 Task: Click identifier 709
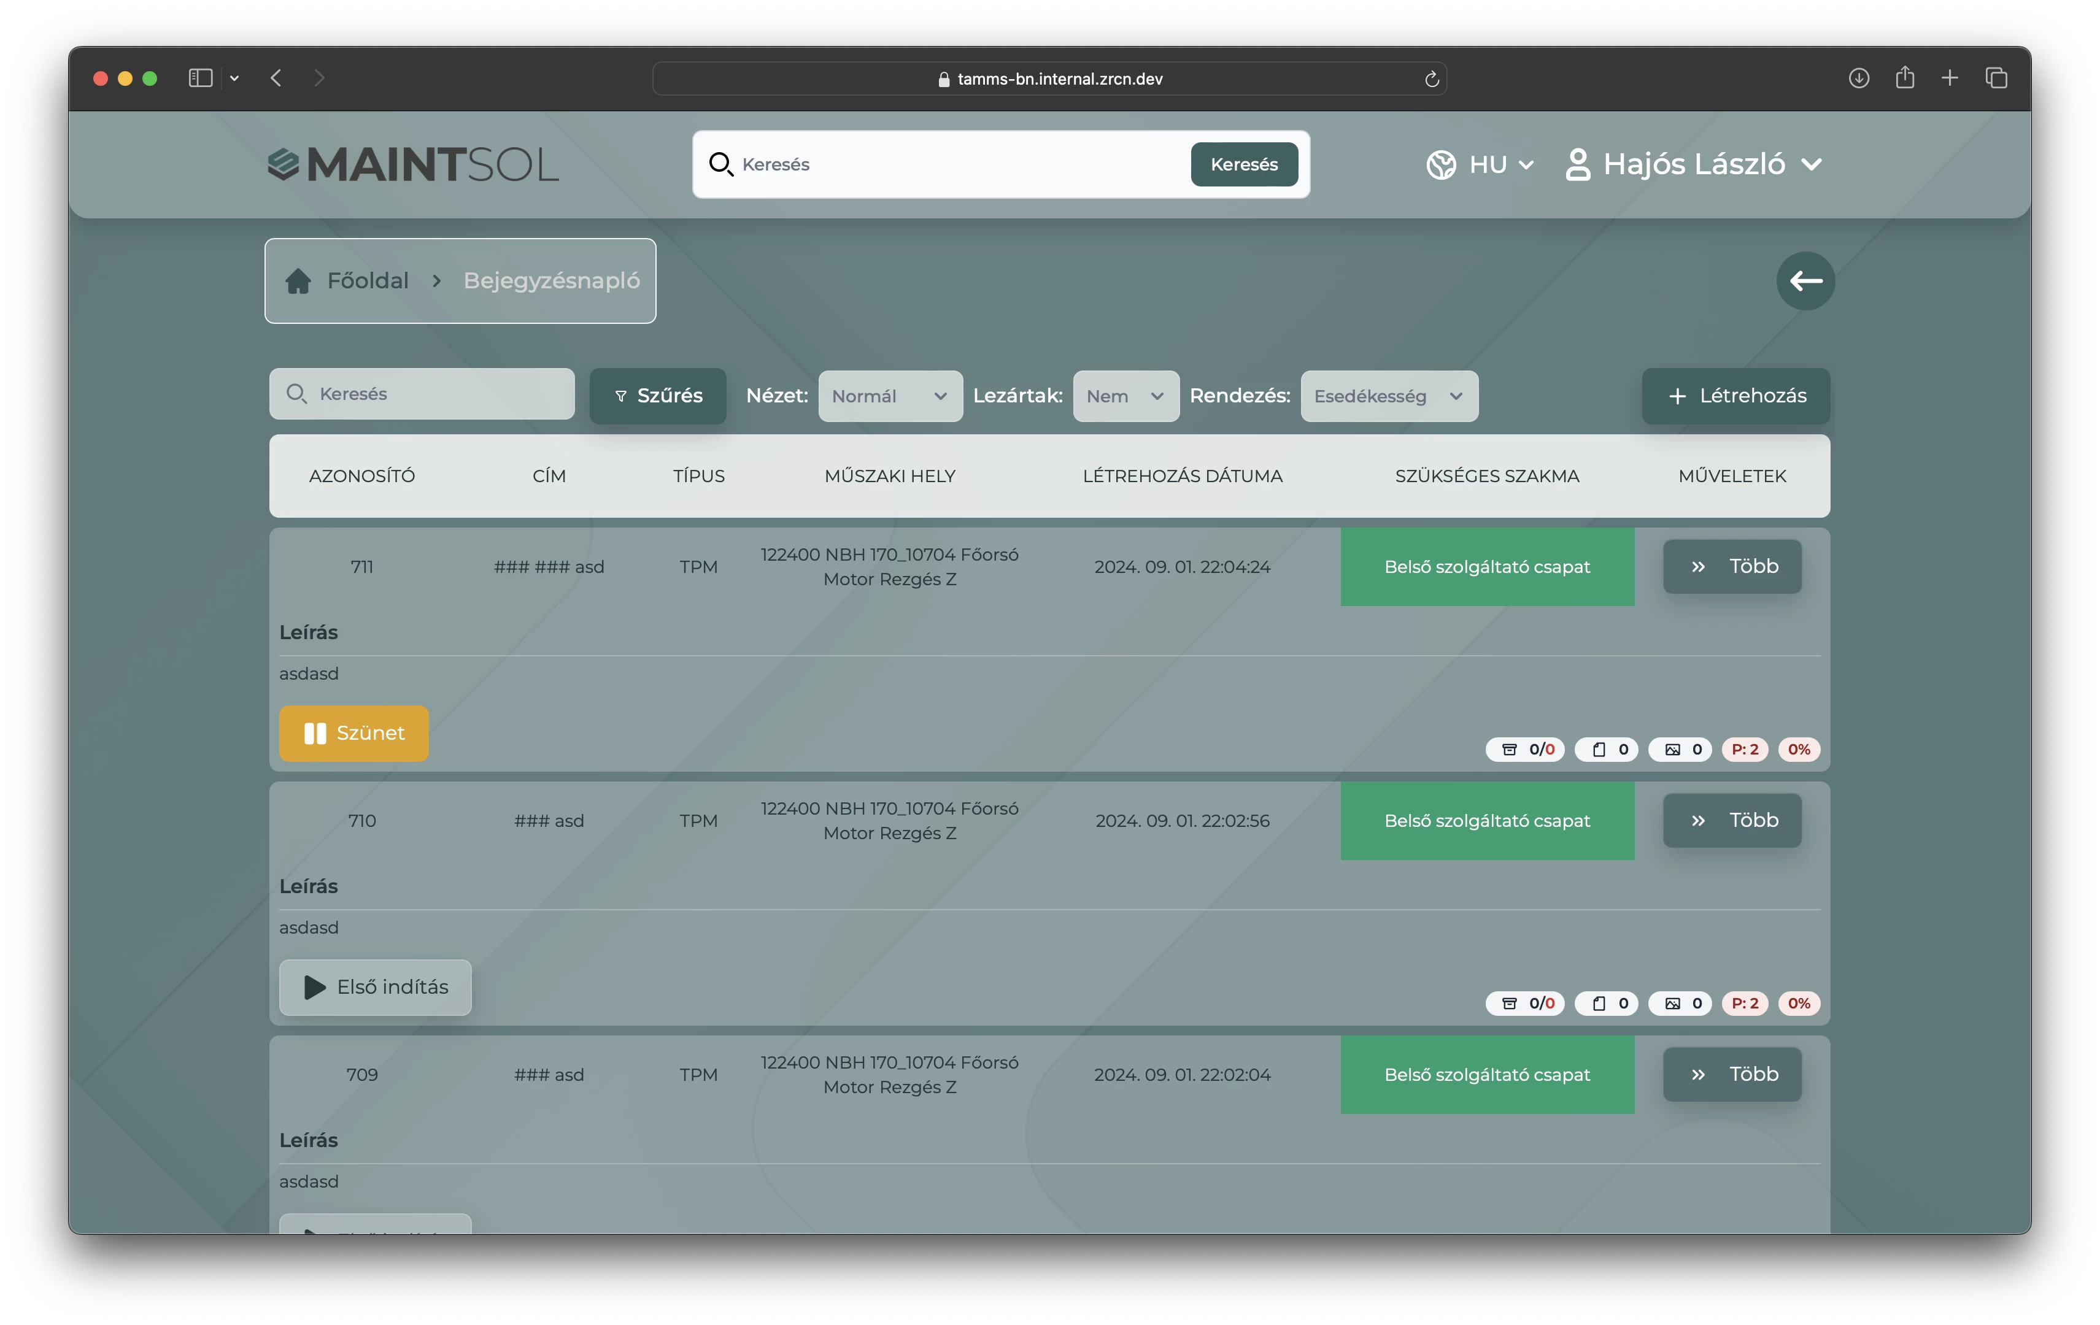point(362,1074)
